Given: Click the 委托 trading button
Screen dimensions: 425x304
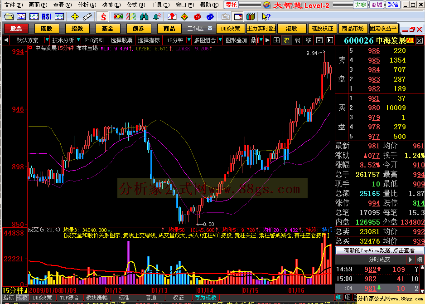Looking at the screenshot, I should (231, 5).
